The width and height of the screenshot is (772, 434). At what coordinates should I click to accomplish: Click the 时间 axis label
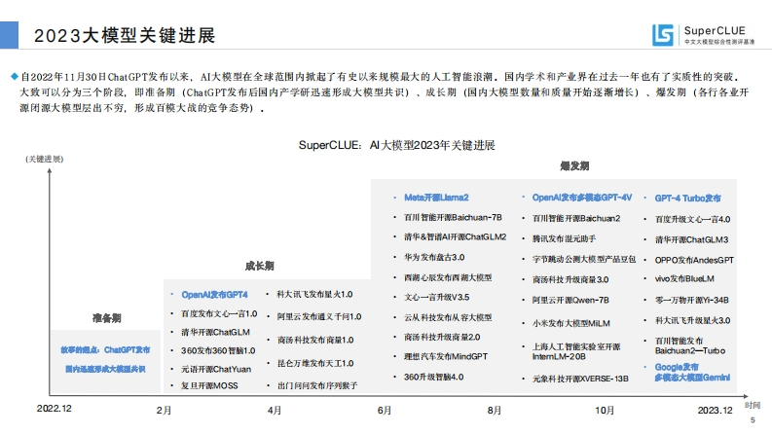coord(753,406)
